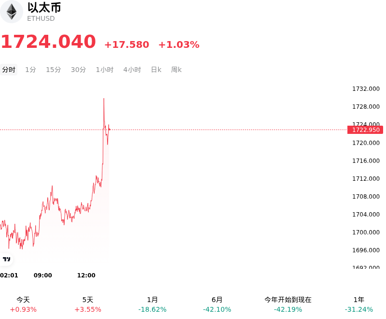386x319 pixels.
Task: Choose the 1月 performance range
Action: [x=152, y=304]
